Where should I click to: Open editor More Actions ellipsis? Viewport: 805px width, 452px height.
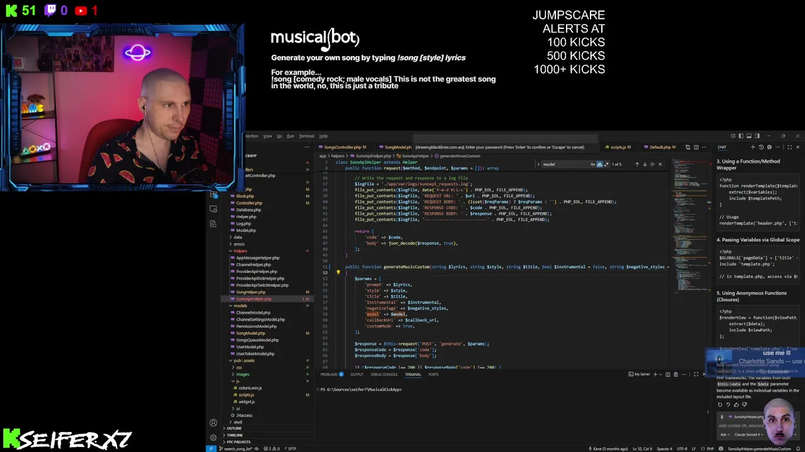pyautogui.click(x=704, y=147)
